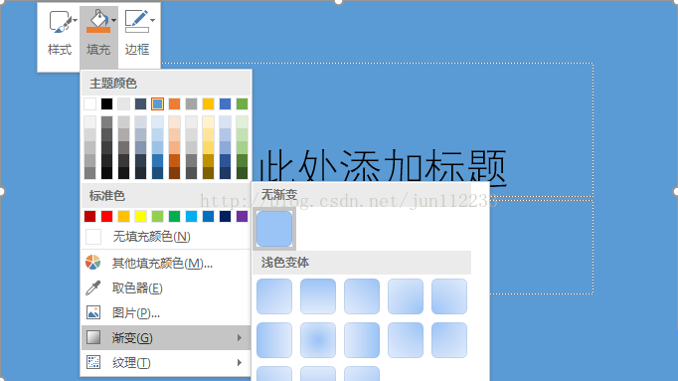Open 其他填充颜色(M)... dialog
Screen dimensions: 678x381
coord(166,263)
